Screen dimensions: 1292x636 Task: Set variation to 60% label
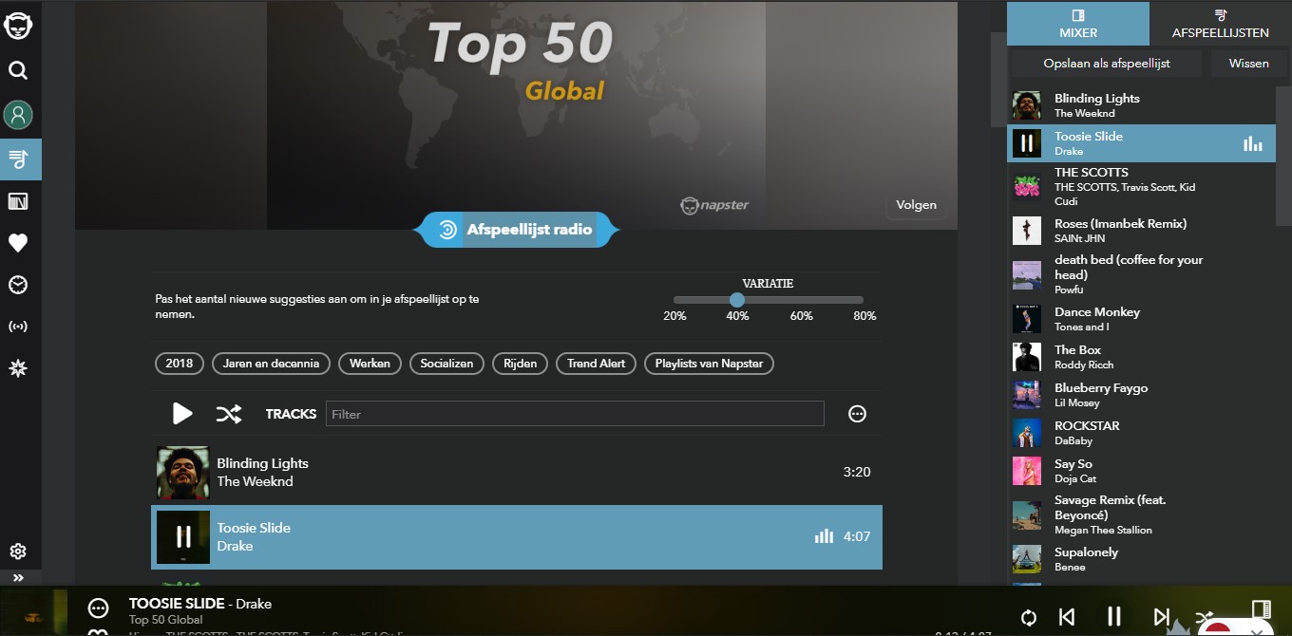(802, 316)
